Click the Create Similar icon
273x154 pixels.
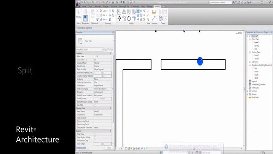pyautogui.click(x=160, y=18)
